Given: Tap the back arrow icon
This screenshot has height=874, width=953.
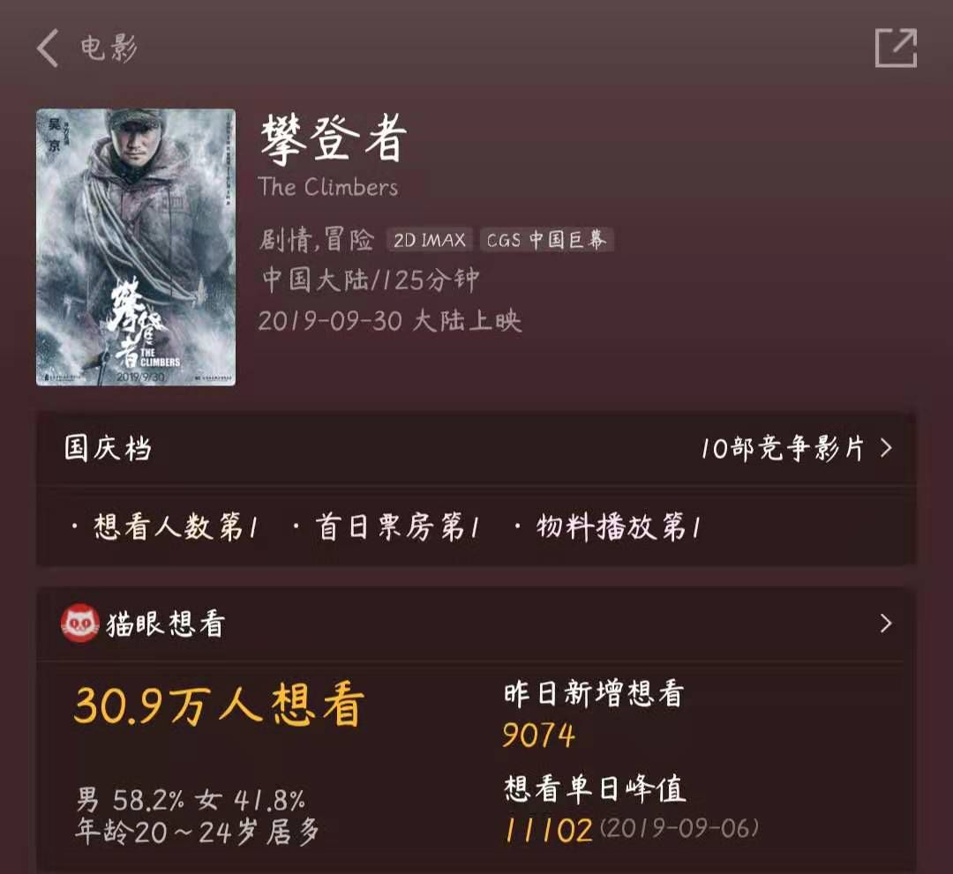Looking at the screenshot, I should click(x=48, y=48).
